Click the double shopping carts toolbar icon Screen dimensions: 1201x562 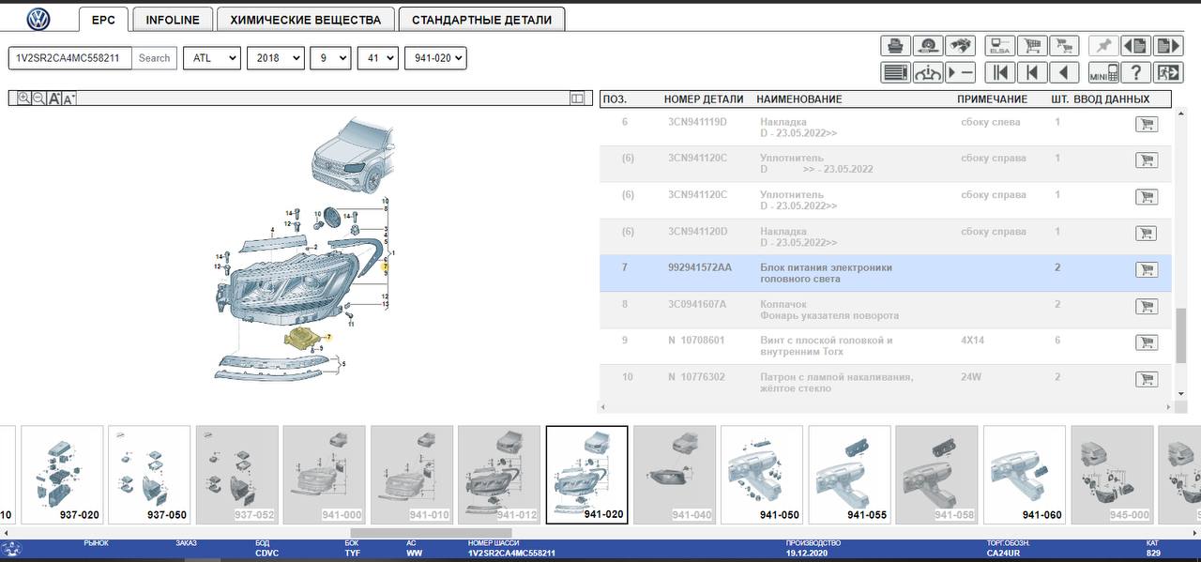point(1064,46)
